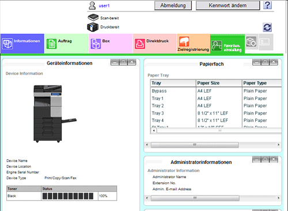Open the help question mark icon
This screenshot has width=288, height=211.
coord(267,5)
